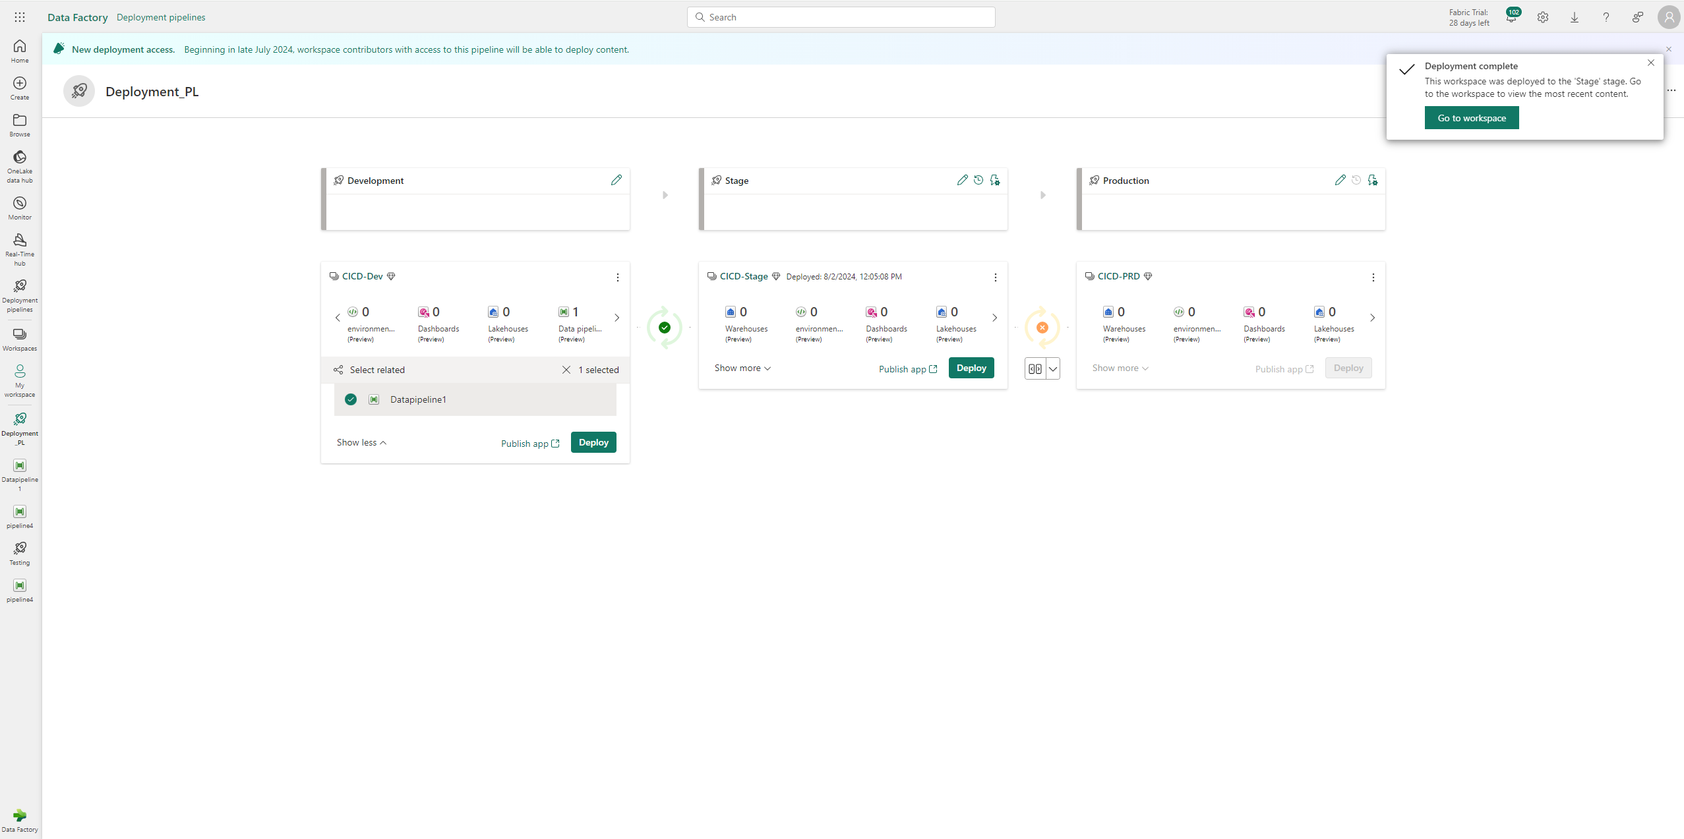This screenshot has width=1684, height=839.
Task: Open settings gear icon
Action: pyautogui.click(x=1543, y=17)
